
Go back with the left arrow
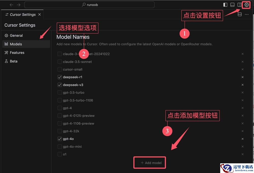(x=11, y=5)
